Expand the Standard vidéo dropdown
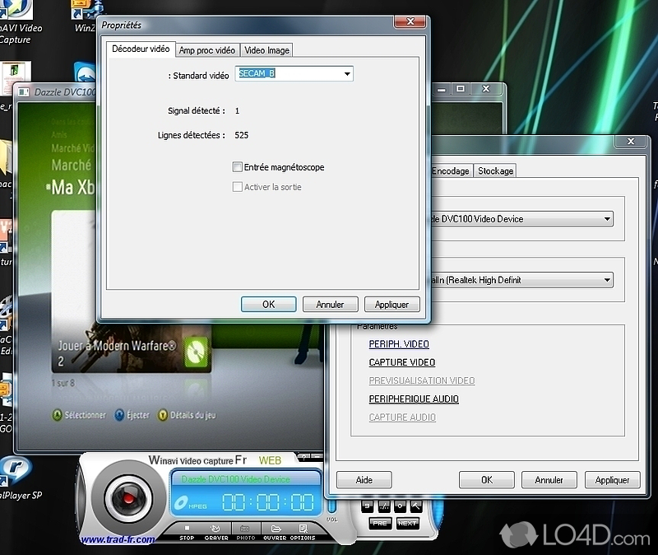Viewport: 658px width, 555px height. [x=347, y=74]
